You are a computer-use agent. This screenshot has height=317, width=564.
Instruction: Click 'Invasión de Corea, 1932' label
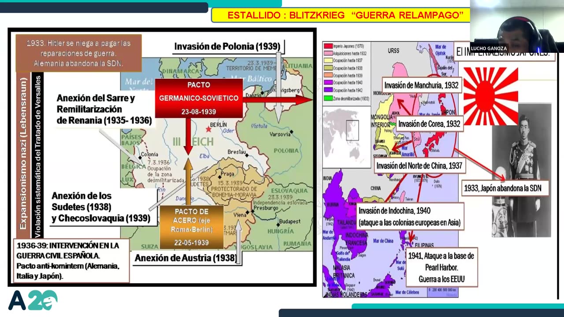(429, 124)
